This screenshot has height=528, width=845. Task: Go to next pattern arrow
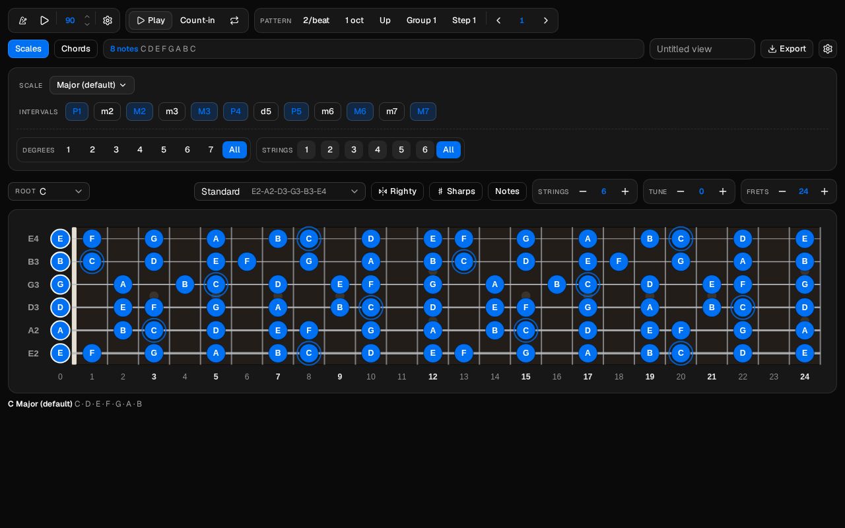545,20
